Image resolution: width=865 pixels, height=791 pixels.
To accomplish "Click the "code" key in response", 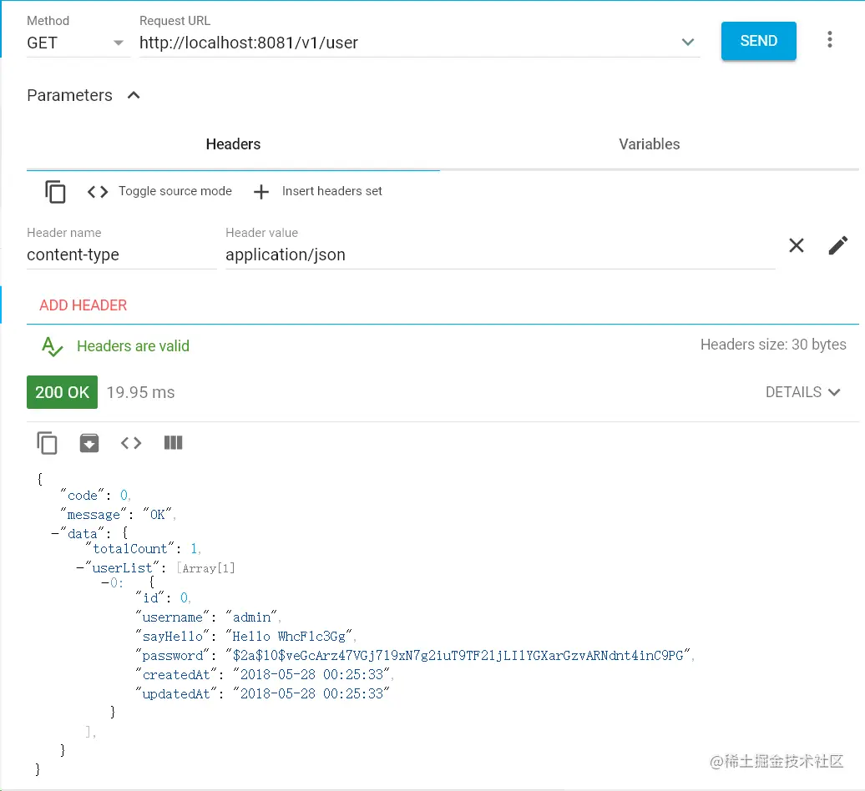I will point(82,495).
